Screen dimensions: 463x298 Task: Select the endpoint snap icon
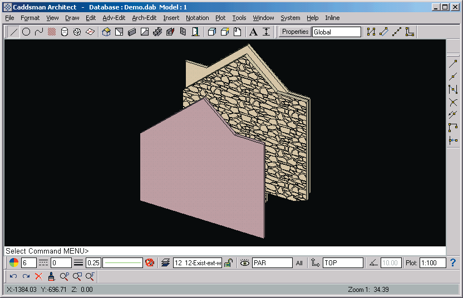453,64
